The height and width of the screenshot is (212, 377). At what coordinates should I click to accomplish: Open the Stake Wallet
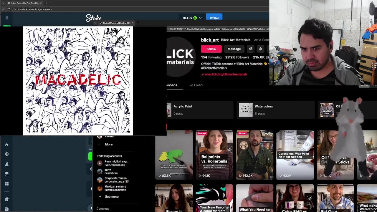point(214,18)
